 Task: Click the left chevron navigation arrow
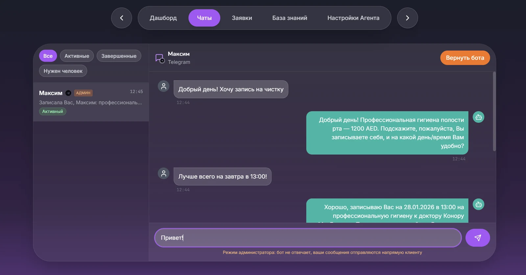(122, 18)
